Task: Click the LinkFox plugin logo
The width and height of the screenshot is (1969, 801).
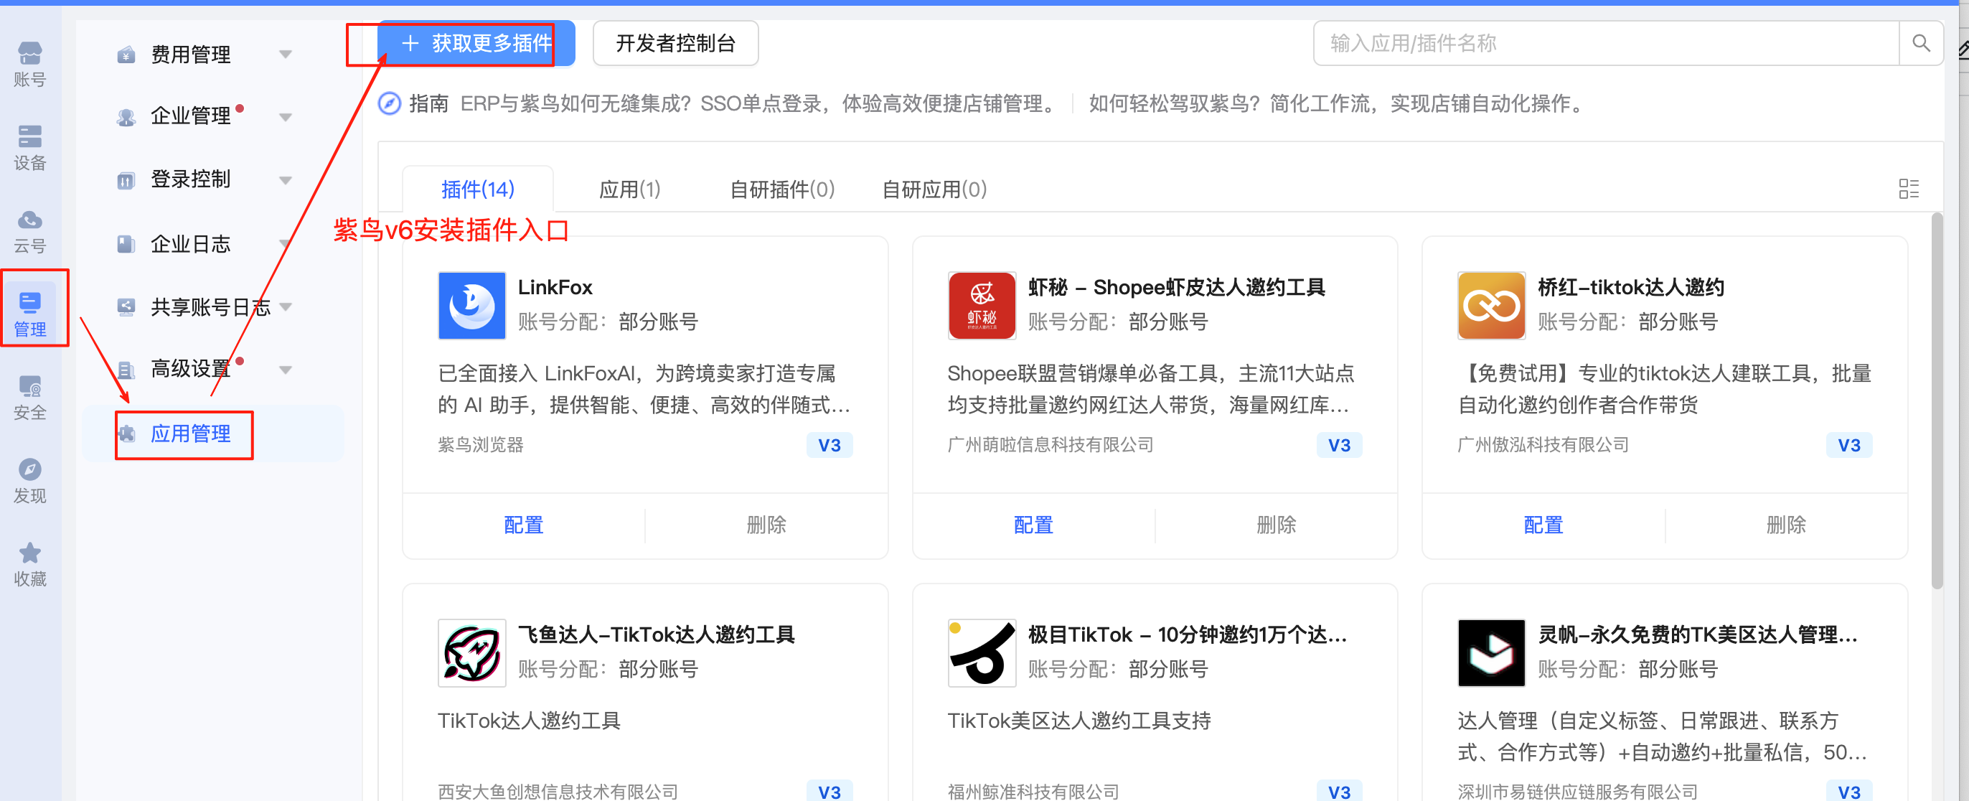Action: pyautogui.click(x=471, y=305)
